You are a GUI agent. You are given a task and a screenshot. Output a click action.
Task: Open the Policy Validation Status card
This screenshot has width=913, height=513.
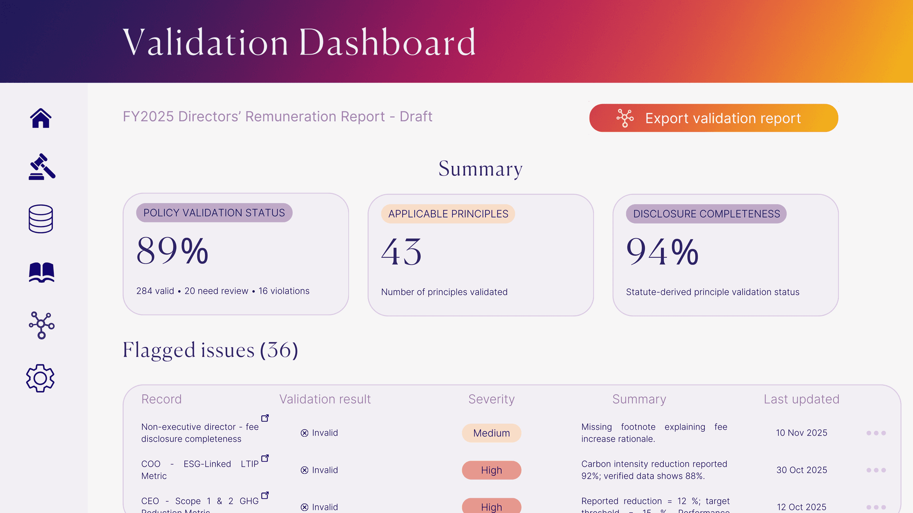coord(236,254)
